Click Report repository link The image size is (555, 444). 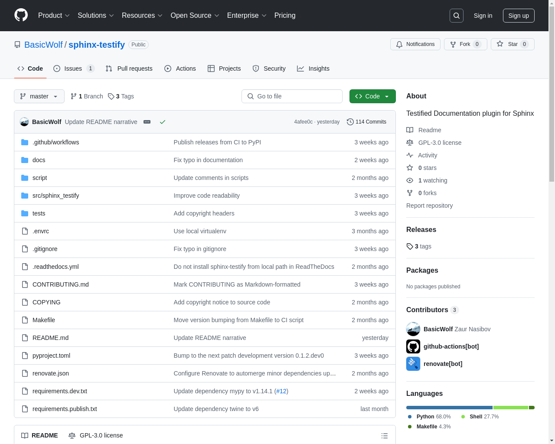429,206
